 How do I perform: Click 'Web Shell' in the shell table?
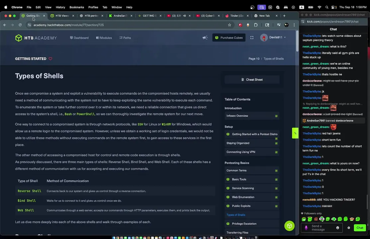pos(26,210)
